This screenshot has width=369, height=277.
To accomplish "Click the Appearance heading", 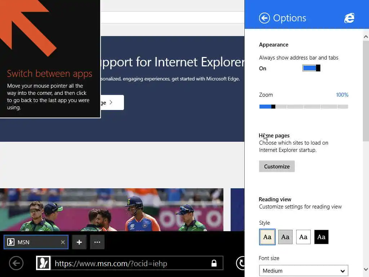I will [x=274, y=45].
